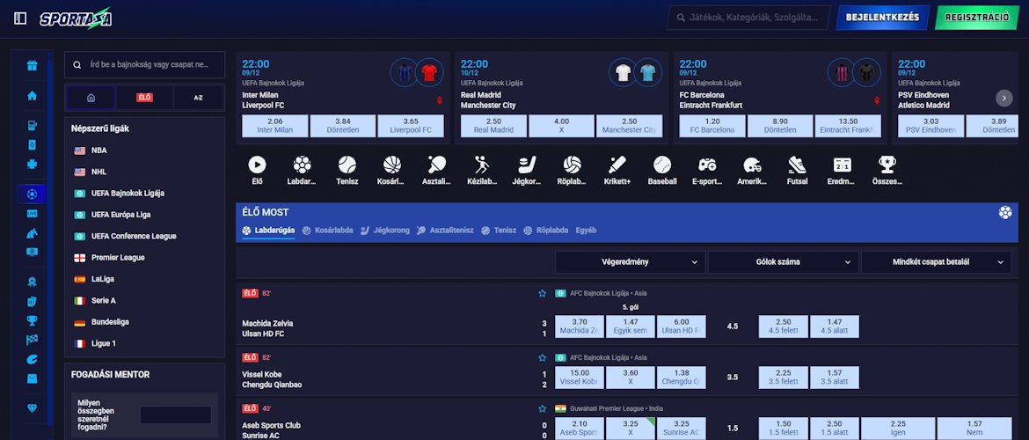The image size is (1029, 440).
Task: Toggle the sidebar collapse icon beside logo
Action: pyautogui.click(x=20, y=18)
